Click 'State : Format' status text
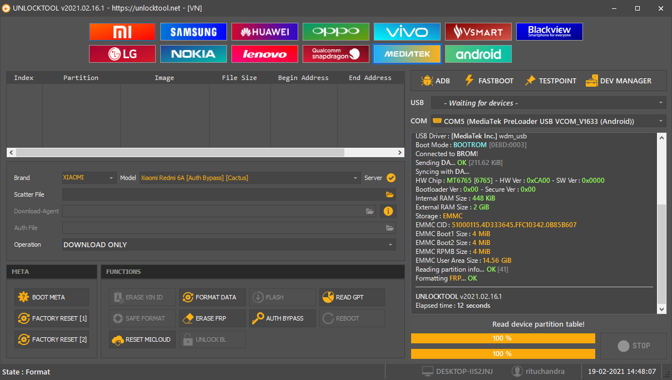This screenshot has height=380, width=672. (x=26, y=372)
